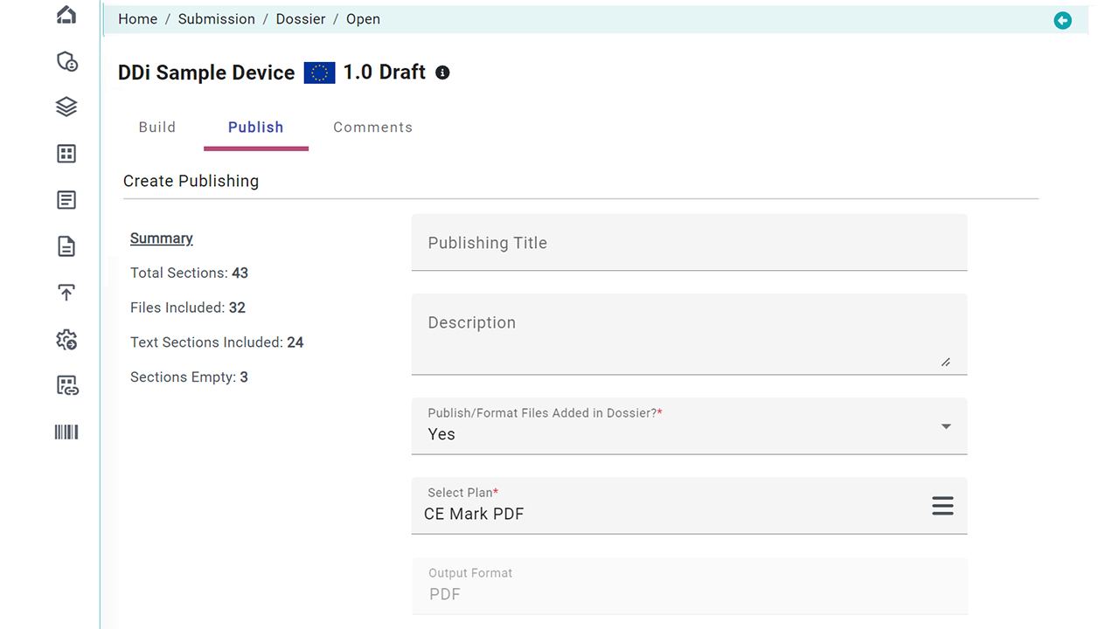Open the shield user icon in sidebar
1119x629 pixels.
point(66,61)
